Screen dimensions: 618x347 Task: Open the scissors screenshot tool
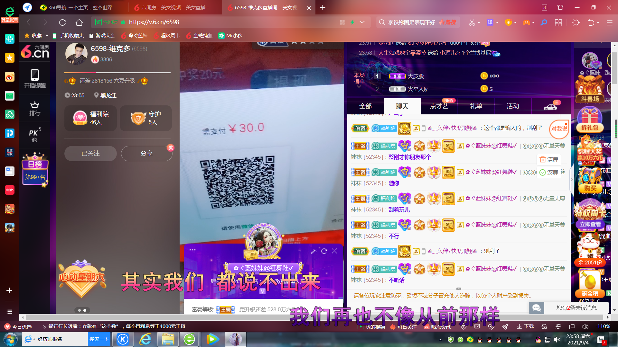point(472,22)
